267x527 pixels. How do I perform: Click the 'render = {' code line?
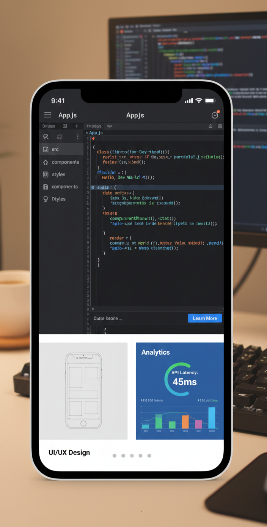(x=120, y=238)
